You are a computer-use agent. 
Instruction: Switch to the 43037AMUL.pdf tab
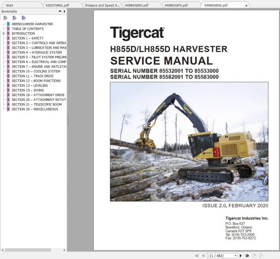pyautogui.click(x=57, y=5)
